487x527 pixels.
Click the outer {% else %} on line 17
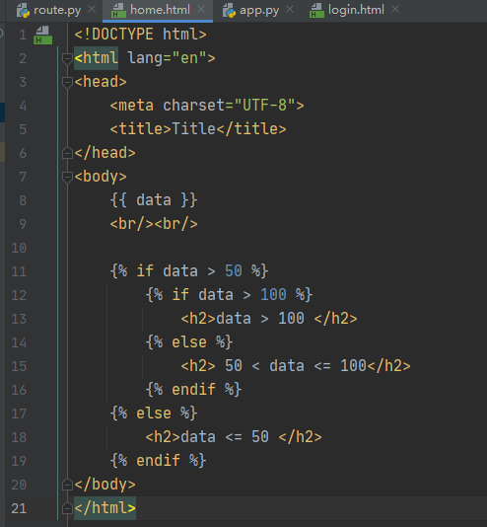tap(154, 414)
